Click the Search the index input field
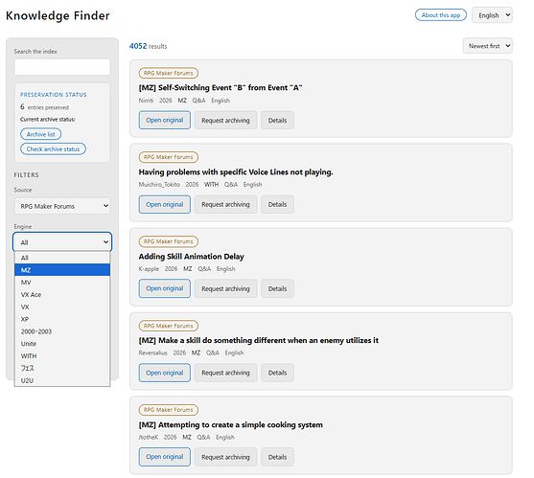This screenshot has height=478, width=534. point(62,67)
